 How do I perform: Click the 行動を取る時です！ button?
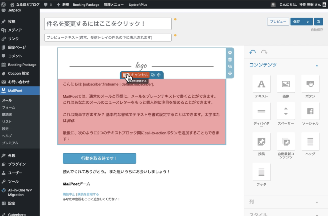(99, 158)
